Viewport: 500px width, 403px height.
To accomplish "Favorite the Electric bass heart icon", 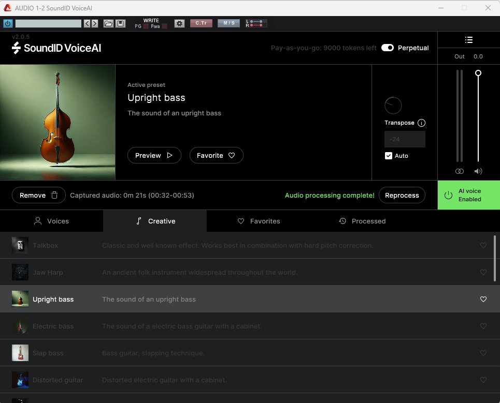I will tap(483, 326).
